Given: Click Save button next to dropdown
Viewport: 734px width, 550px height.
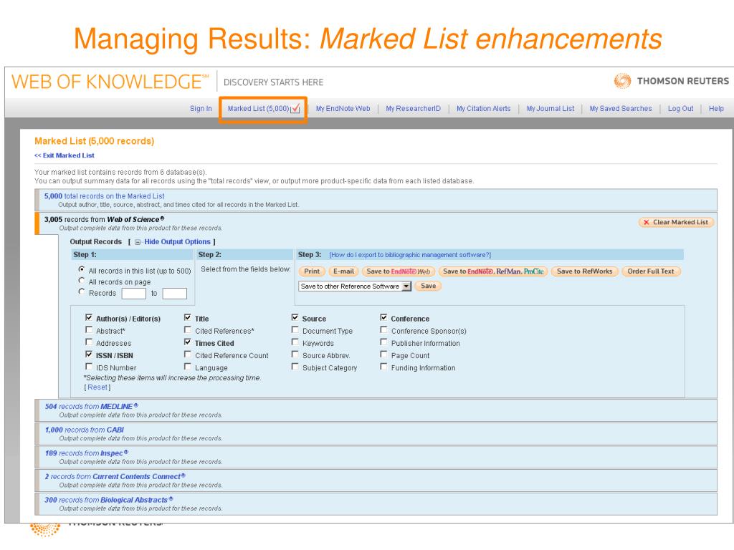Looking at the screenshot, I should coord(429,286).
